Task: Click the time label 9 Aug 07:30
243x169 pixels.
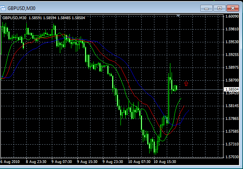Action: tap(62, 162)
